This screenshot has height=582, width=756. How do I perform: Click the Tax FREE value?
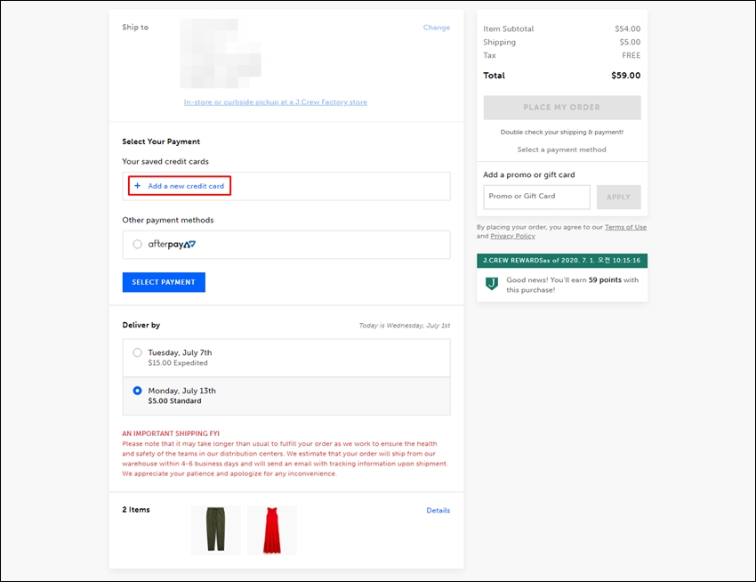[631, 55]
